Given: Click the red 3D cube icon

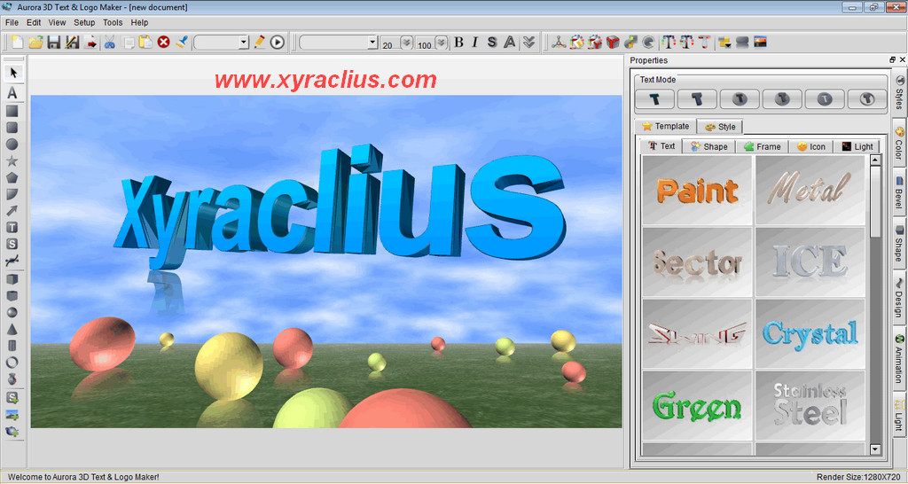Looking at the screenshot, I should (614, 43).
